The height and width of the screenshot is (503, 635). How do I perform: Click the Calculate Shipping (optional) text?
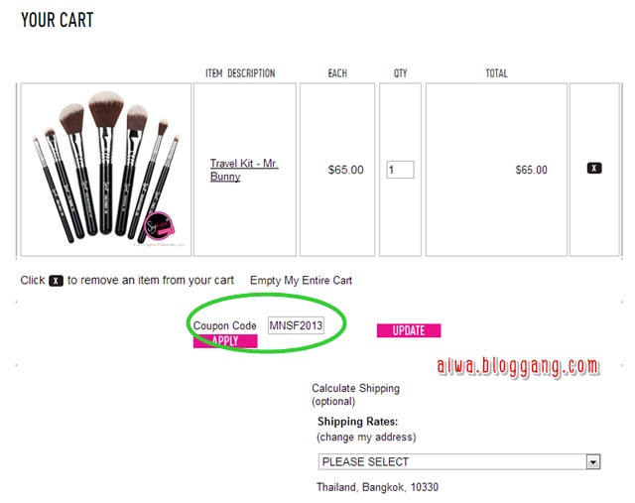pos(355,395)
